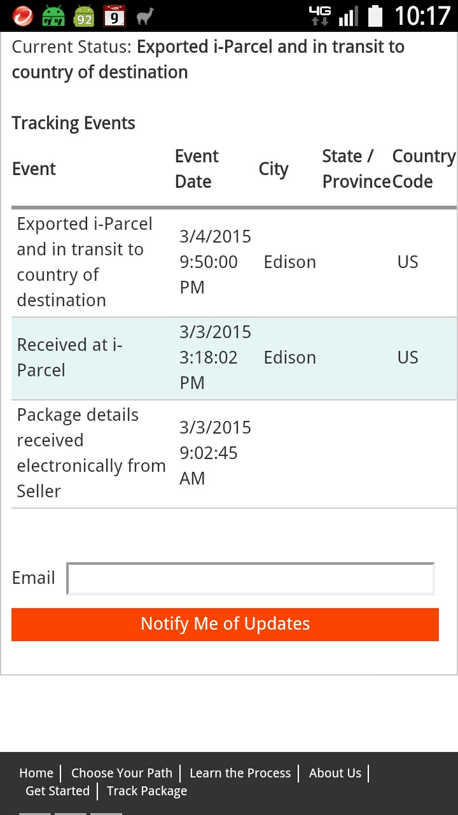Focus the Email input field

pos(251,579)
